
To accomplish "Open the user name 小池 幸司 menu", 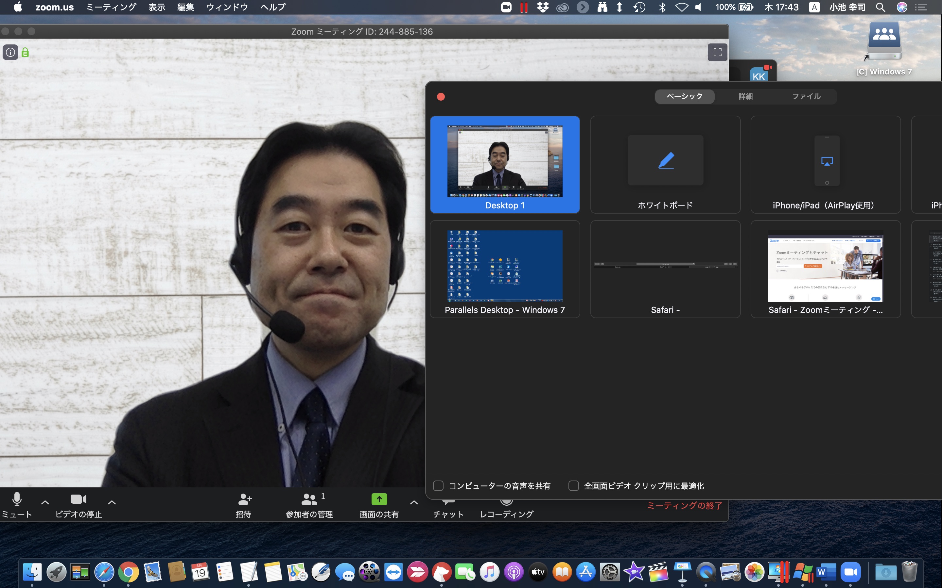I will tap(847, 7).
